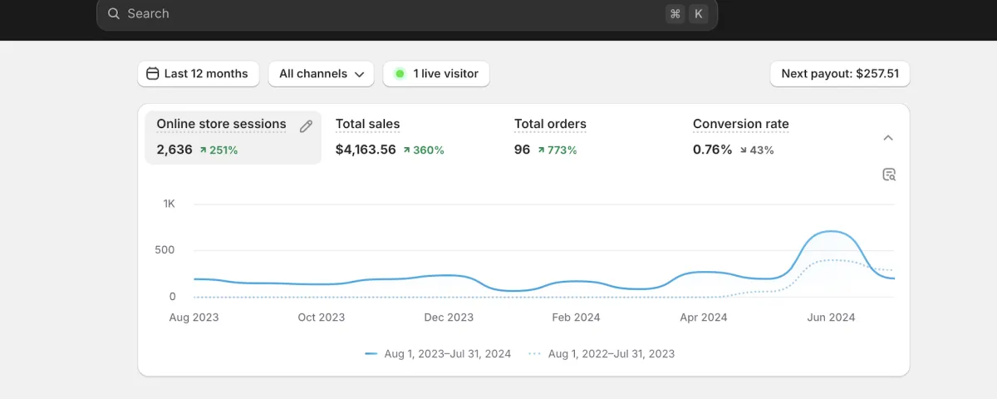Collapse the metrics card with chevron
The image size is (997, 399).
pos(888,138)
